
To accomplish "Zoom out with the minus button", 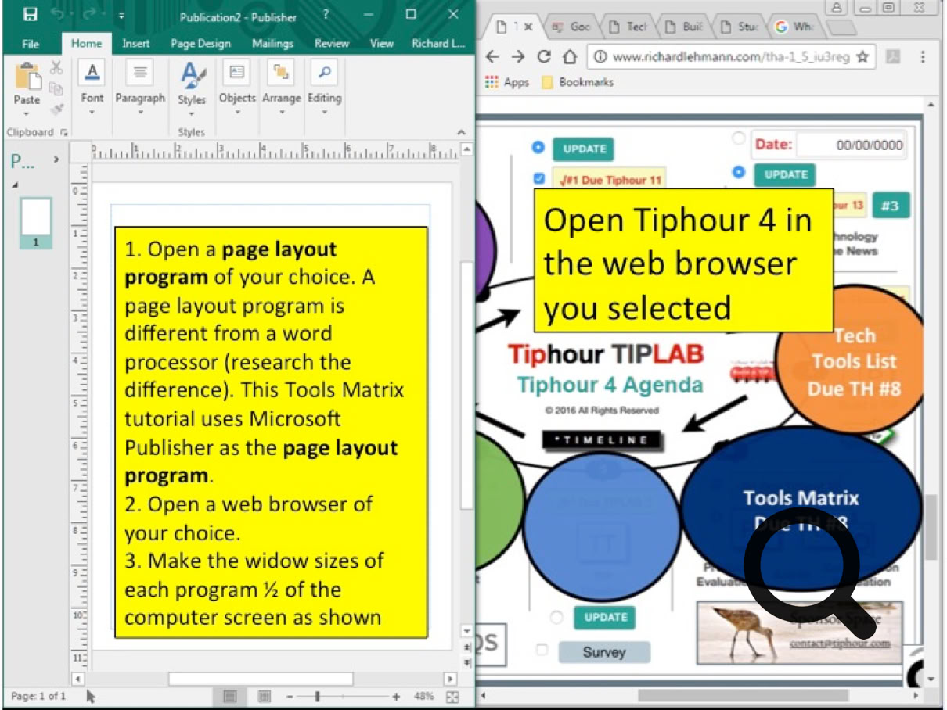I will pos(290,696).
